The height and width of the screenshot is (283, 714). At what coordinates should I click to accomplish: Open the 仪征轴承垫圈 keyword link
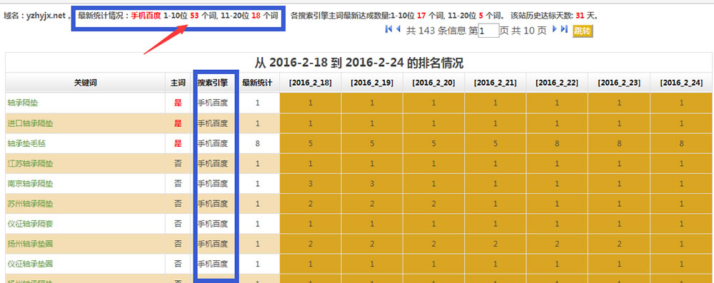[30, 264]
